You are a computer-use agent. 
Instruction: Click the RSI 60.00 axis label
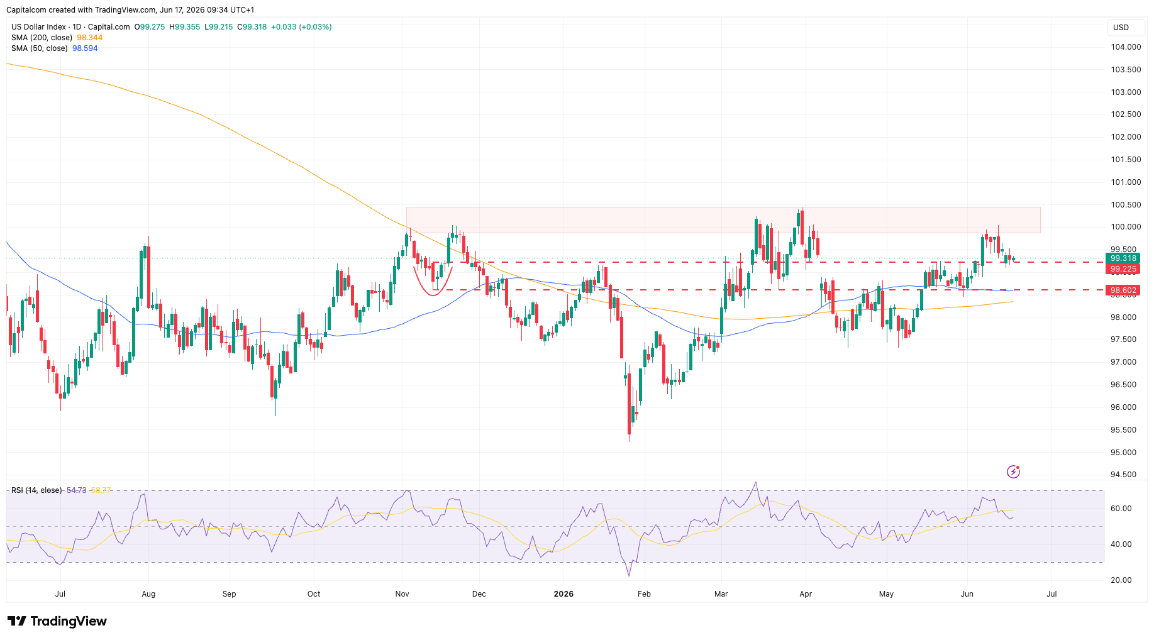click(1121, 509)
